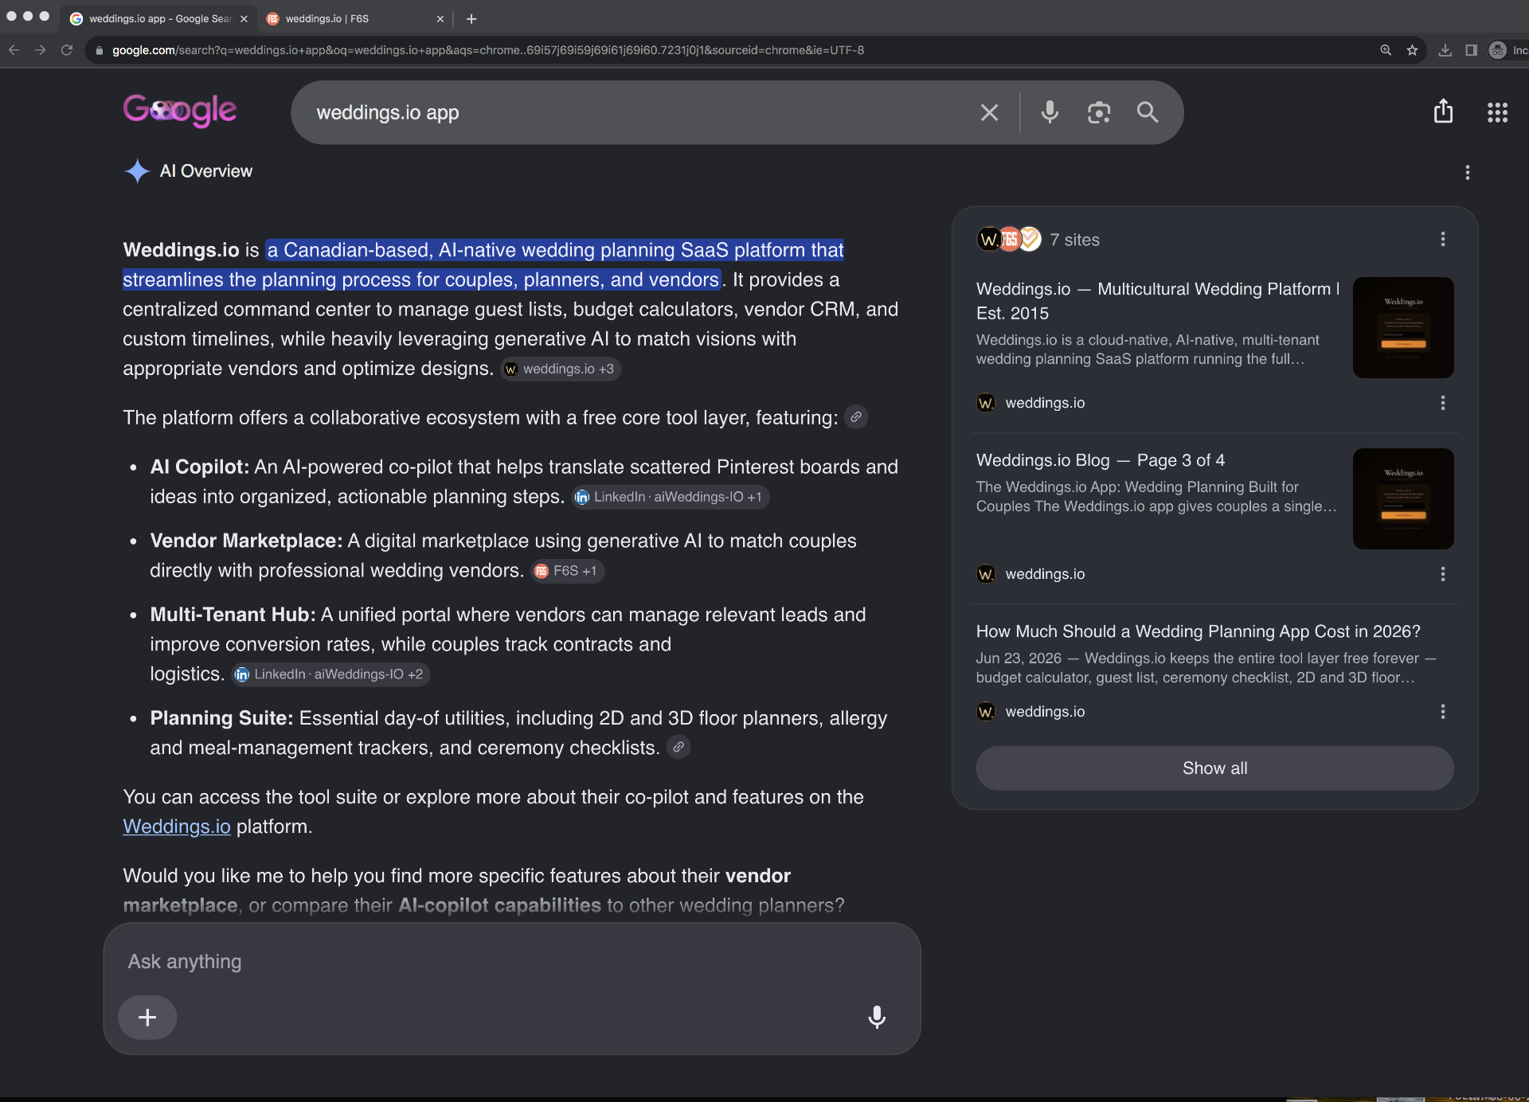Focus the 'Ask anything' input field
This screenshot has width=1529, height=1102.
pyautogui.click(x=511, y=962)
